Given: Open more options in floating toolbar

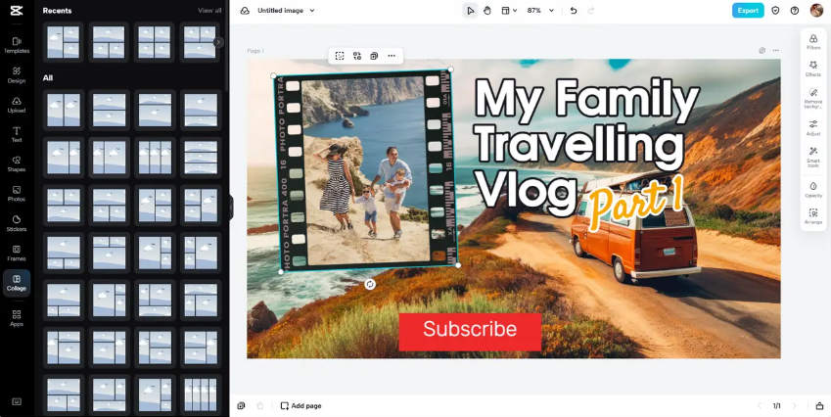Looking at the screenshot, I should pyautogui.click(x=392, y=56).
